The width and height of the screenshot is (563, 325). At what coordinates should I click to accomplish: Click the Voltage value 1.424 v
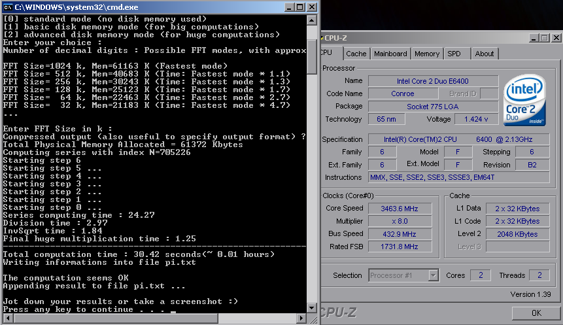click(x=476, y=119)
